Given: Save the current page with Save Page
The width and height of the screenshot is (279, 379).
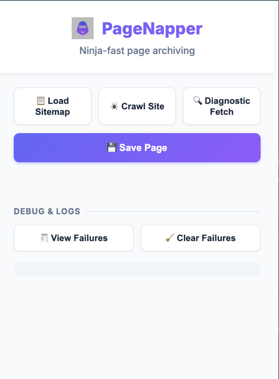Looking at the screenshot, I should point(137,148).
